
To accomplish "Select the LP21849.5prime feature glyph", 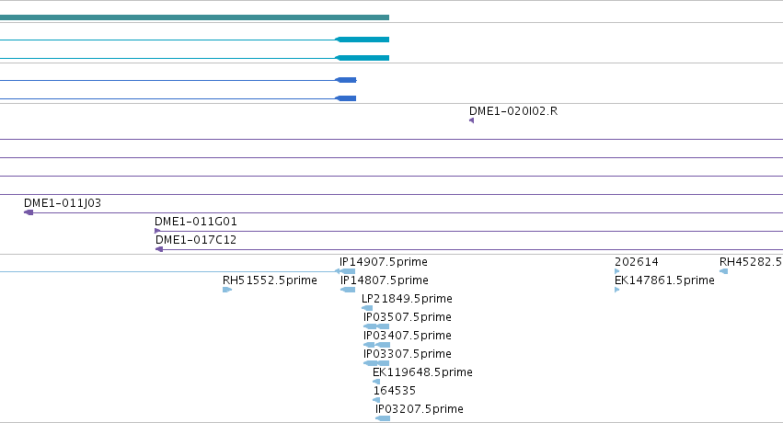I will (367, 308).
